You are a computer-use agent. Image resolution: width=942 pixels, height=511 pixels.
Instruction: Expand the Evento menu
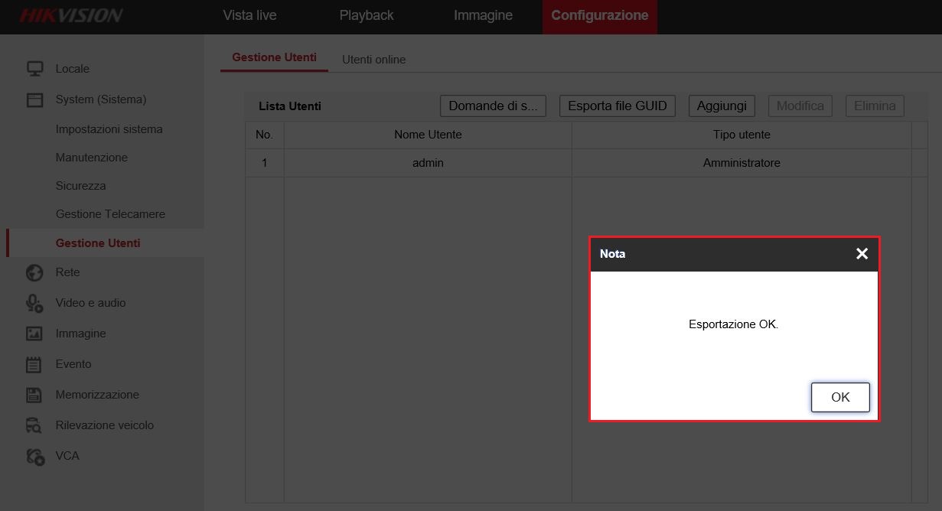[73, 364]
